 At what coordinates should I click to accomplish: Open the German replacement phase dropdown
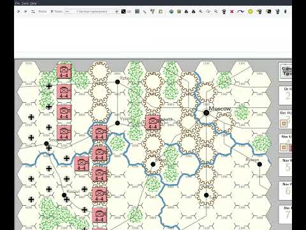point(91,11)
